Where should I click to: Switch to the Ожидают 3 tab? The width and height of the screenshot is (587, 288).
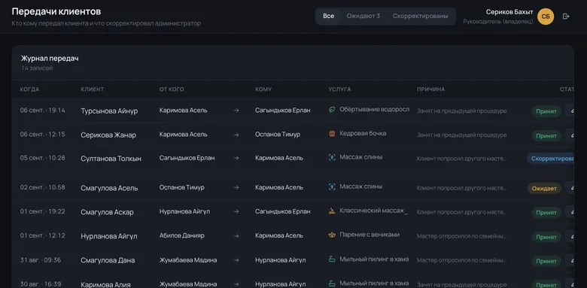363,16
